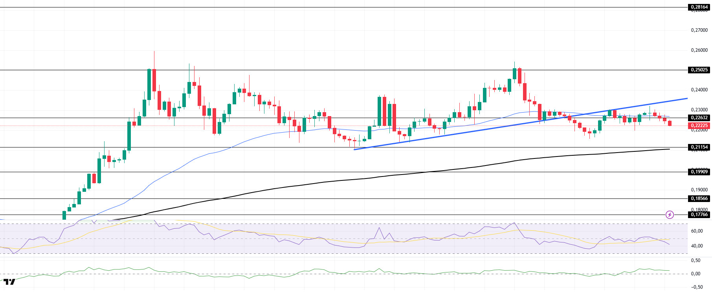Click the purple lightning bolt icon
The height and width of the screenshot is (293, 712).
click(x=670, y=215)
